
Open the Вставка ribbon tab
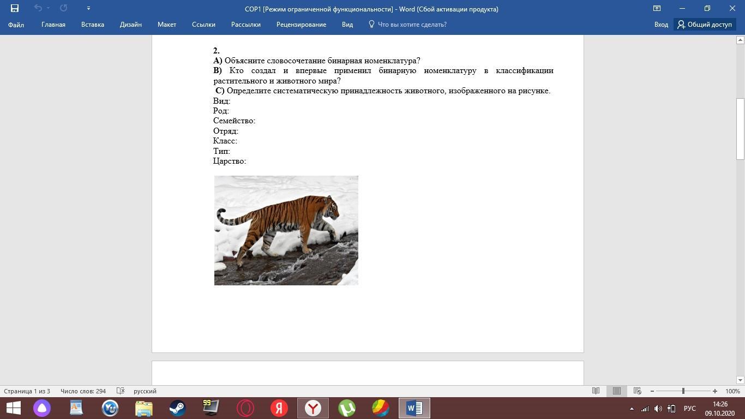click(93, 25)
